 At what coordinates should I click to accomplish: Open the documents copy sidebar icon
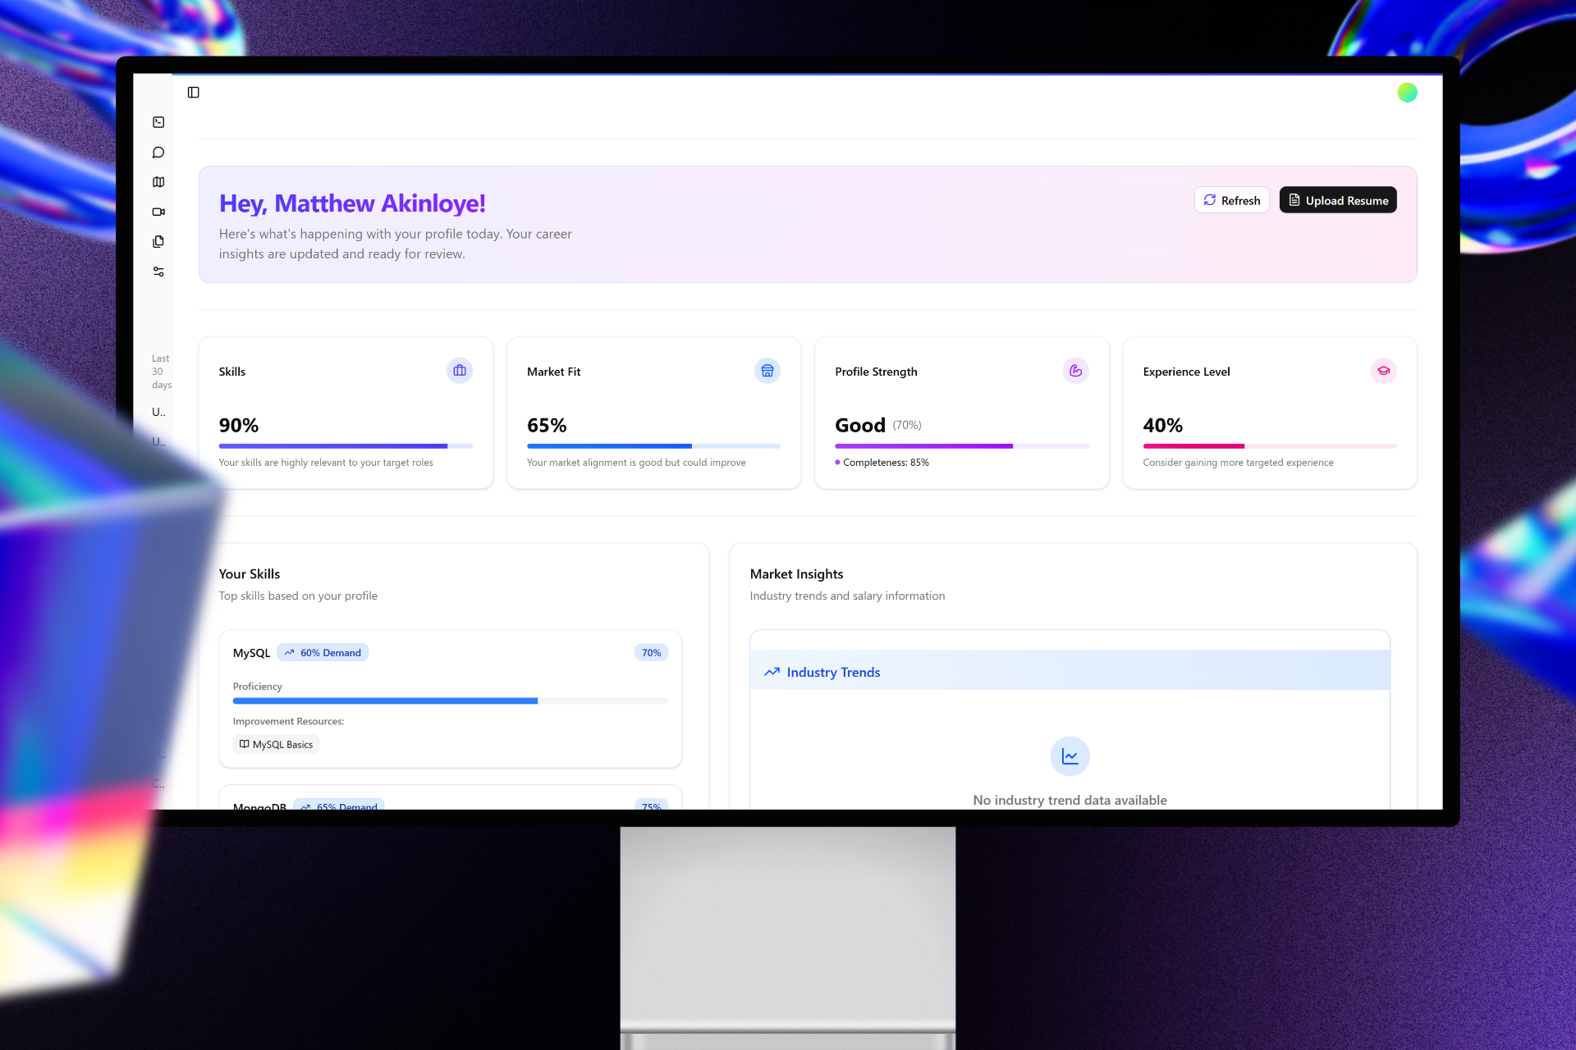pyautogui.click(x=158, y=242)
